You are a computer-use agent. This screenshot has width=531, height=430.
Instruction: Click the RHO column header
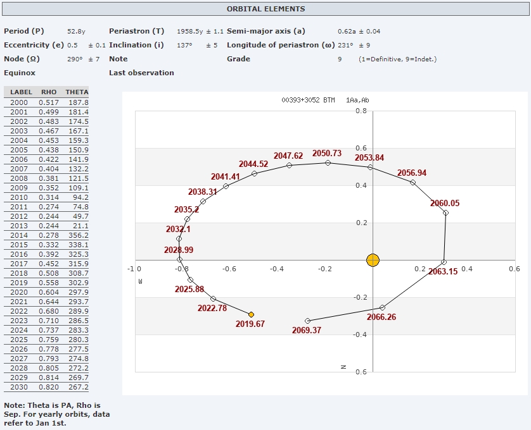point(49,92)
